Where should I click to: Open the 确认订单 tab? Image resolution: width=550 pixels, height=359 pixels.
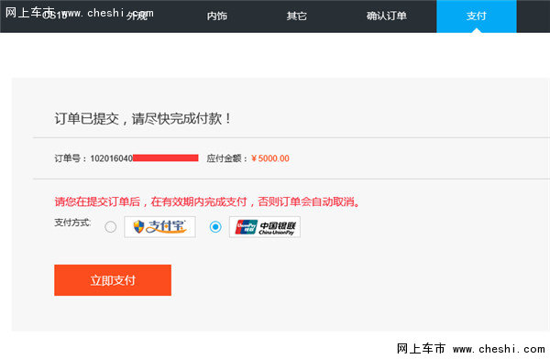click(x=387, y=16)
